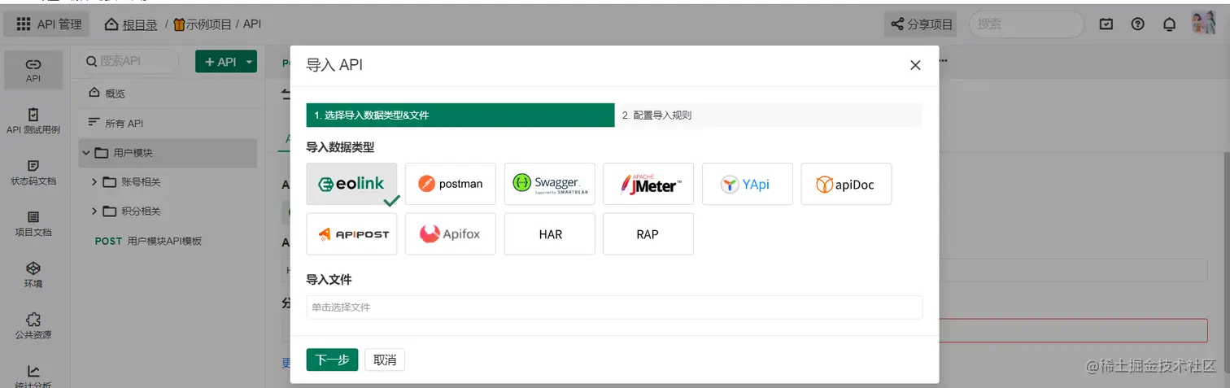
Task: Choose Swagger as import type
Action: click(550, 184)
